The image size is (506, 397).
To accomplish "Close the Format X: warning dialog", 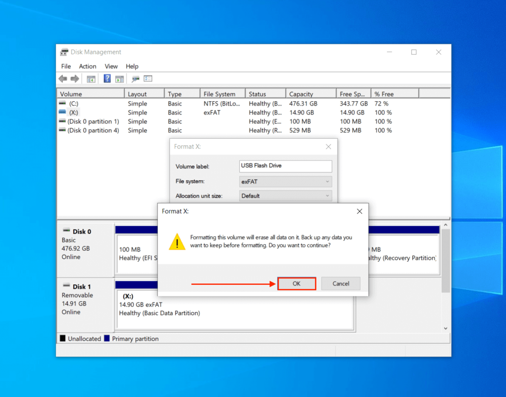I will click(x=360, y=211).
